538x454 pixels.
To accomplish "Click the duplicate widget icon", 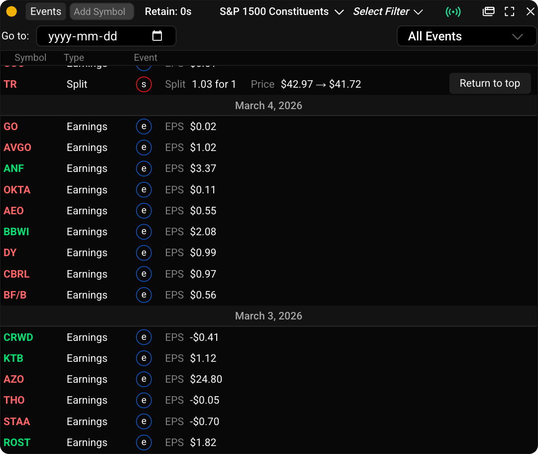I will point(488,11).
